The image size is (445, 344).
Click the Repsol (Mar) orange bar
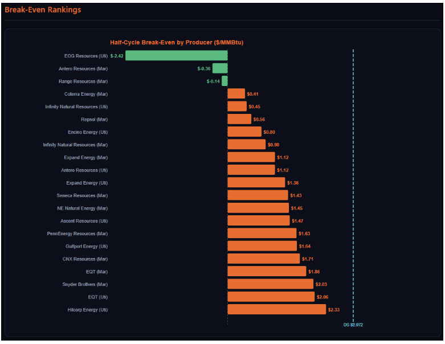[239, 119]
